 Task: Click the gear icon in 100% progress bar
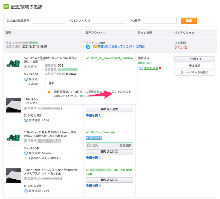(89, 146)
